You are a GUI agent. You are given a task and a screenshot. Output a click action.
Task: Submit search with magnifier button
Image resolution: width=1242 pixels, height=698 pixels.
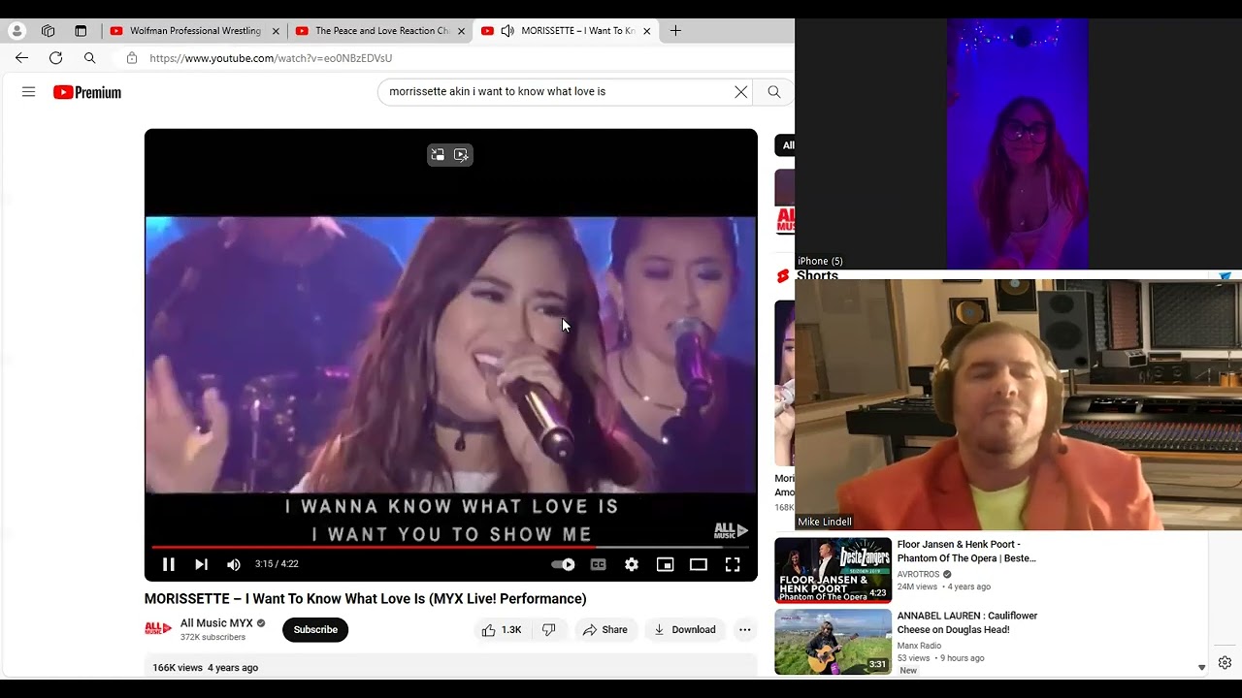point(774,91)
